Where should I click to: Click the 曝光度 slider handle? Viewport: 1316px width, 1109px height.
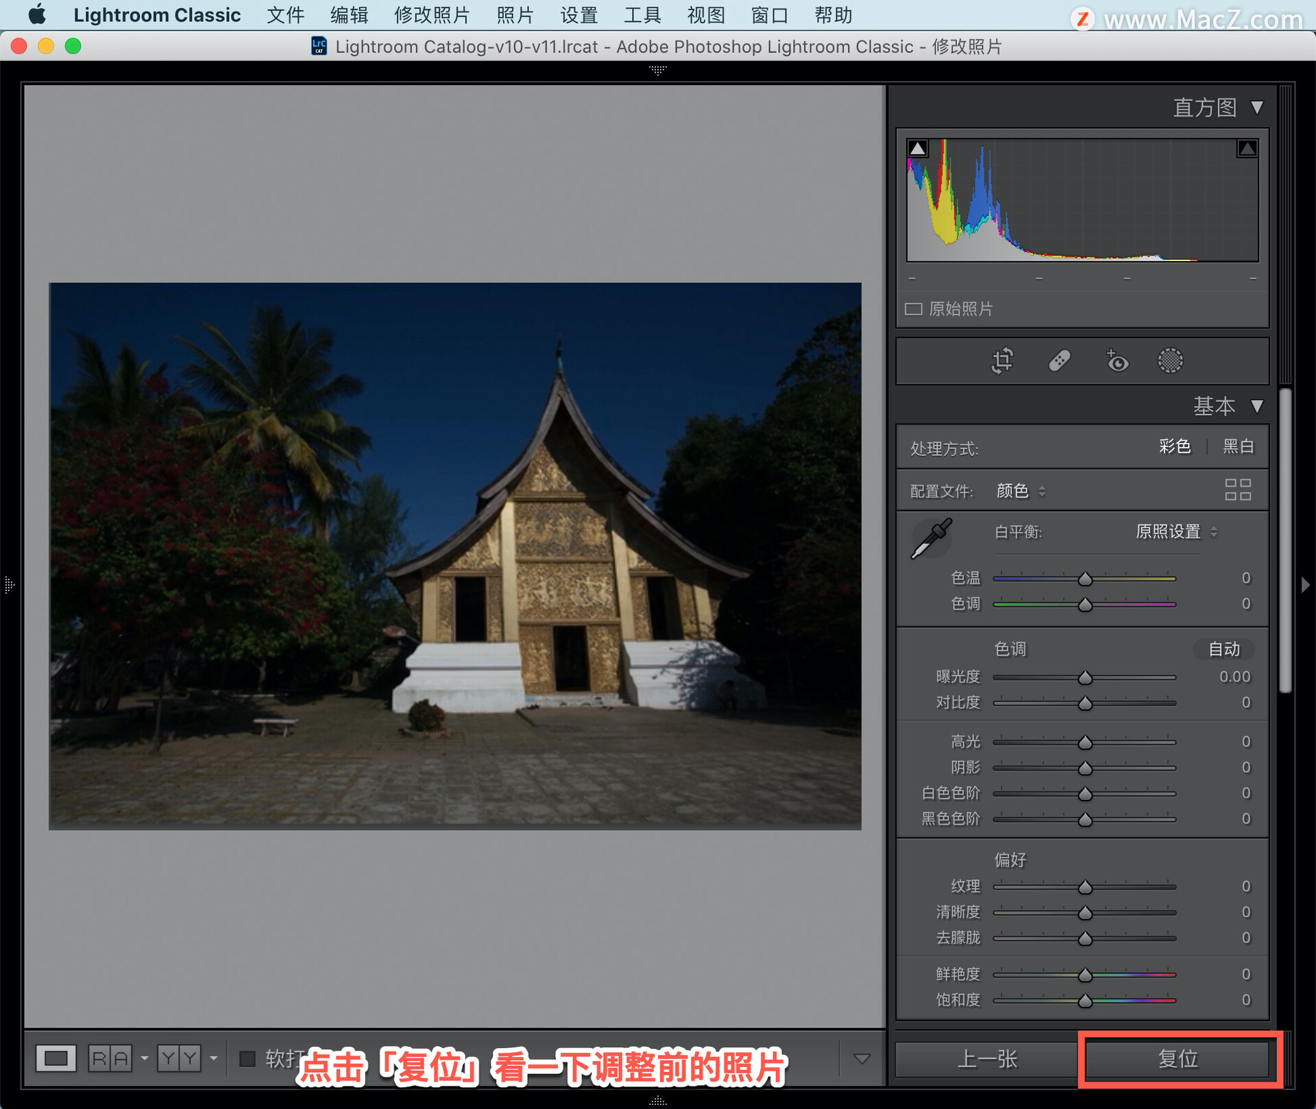[x=1085, y=678]
